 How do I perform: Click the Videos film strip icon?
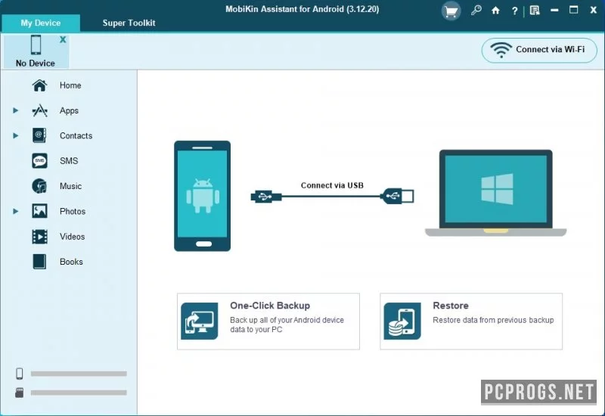point(39,237)
